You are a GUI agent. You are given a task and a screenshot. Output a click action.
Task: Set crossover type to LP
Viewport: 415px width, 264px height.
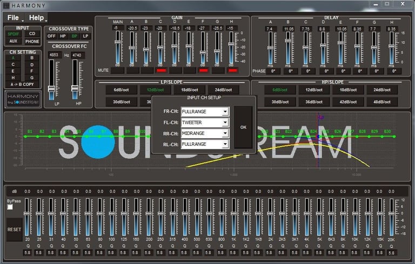click(85, 36)
